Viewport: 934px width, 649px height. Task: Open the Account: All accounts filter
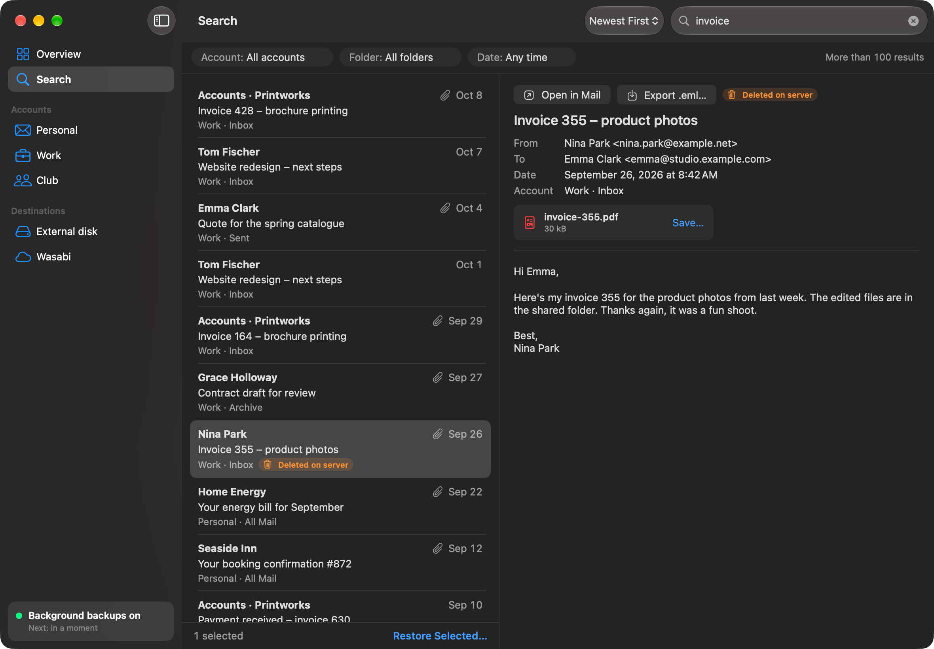pyautogui.click(x=262, y=57)
